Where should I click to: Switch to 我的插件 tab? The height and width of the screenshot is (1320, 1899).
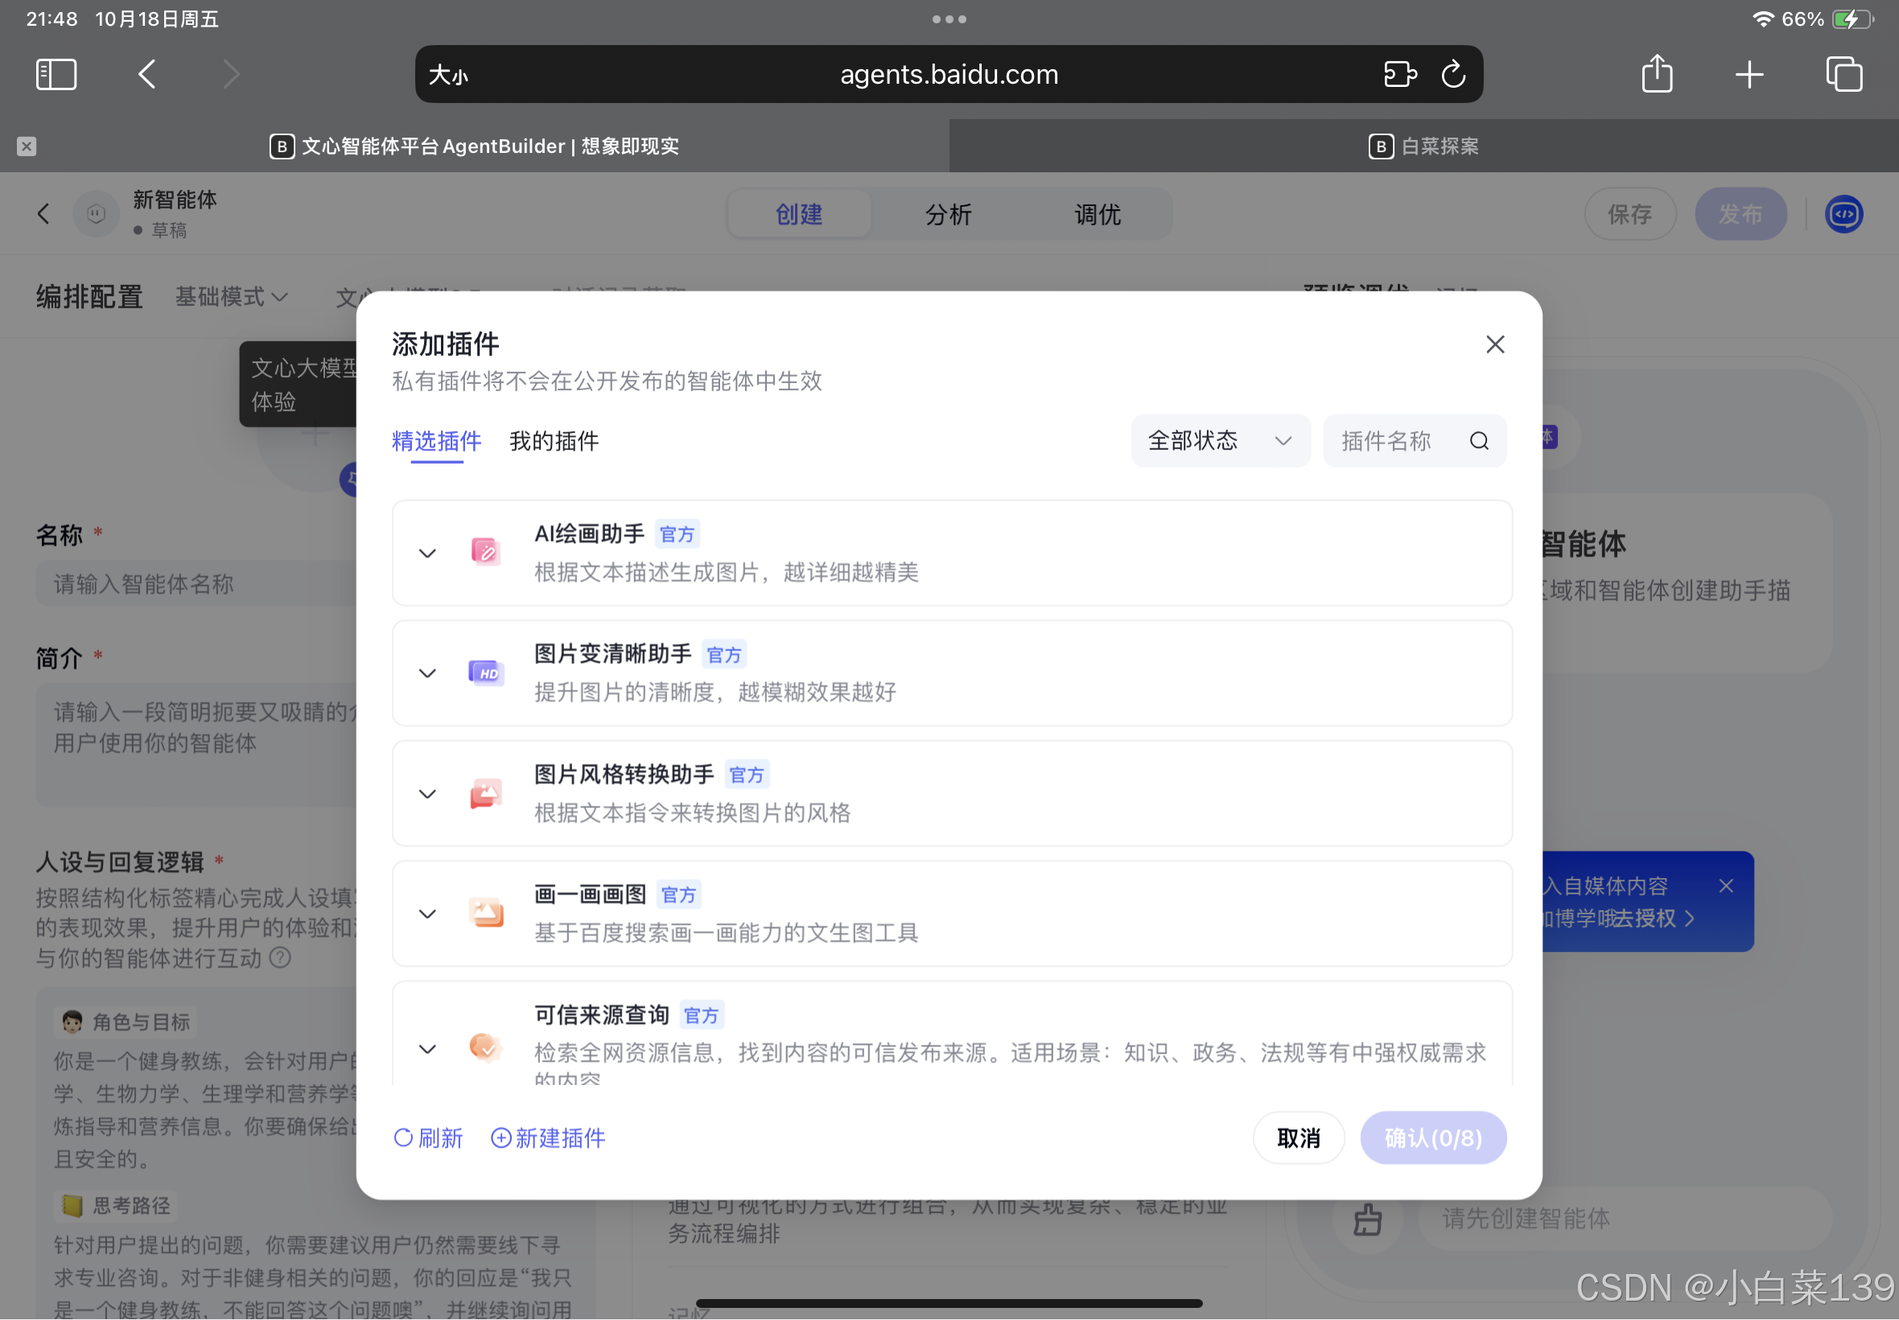click(x=554, y=441)
